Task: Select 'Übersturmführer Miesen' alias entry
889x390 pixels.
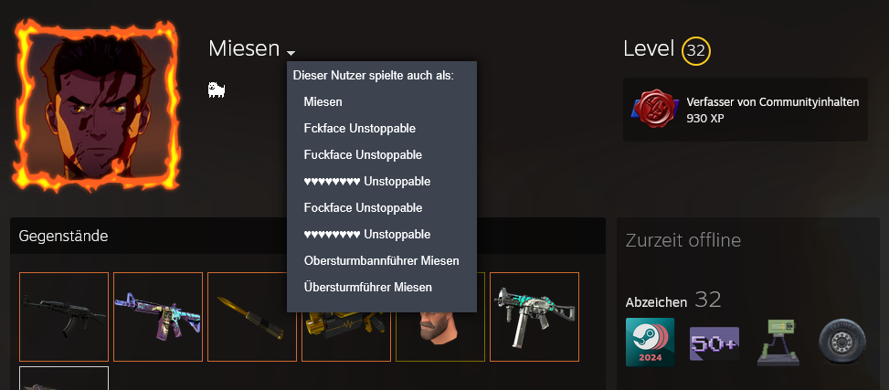Action: tap(368, 288)
